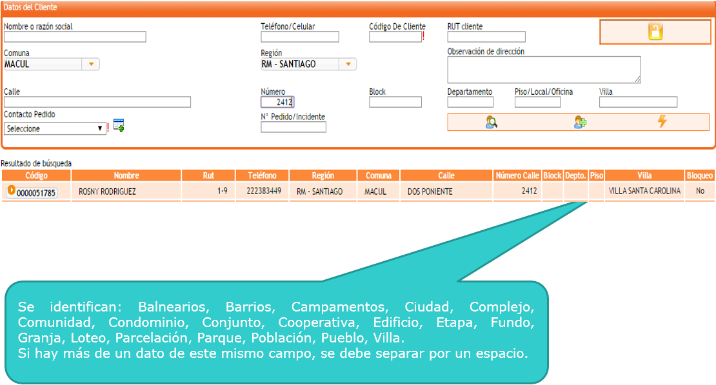Click the add new client icon
Image resolution: width=716 pixels, height=385 pixels.
point(580,122)
